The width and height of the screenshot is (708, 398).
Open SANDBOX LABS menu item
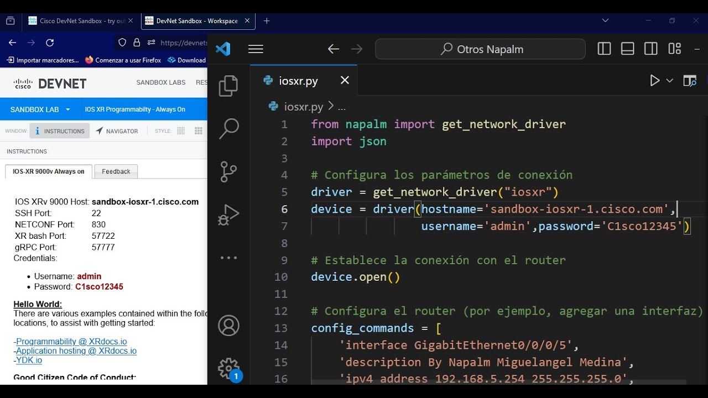coord(161,82)
